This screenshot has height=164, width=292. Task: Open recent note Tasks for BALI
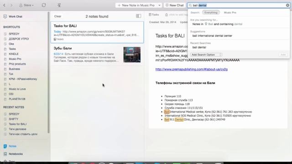[x=18, y=124]
